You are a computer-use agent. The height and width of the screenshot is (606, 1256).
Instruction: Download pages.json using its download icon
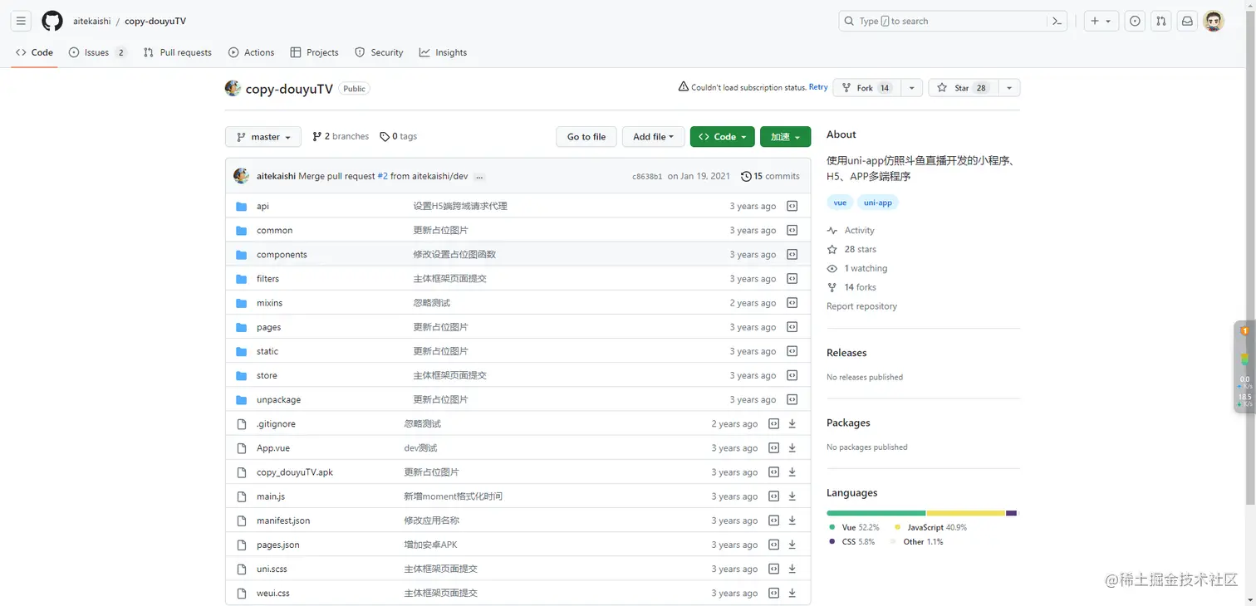pos(792,545)
